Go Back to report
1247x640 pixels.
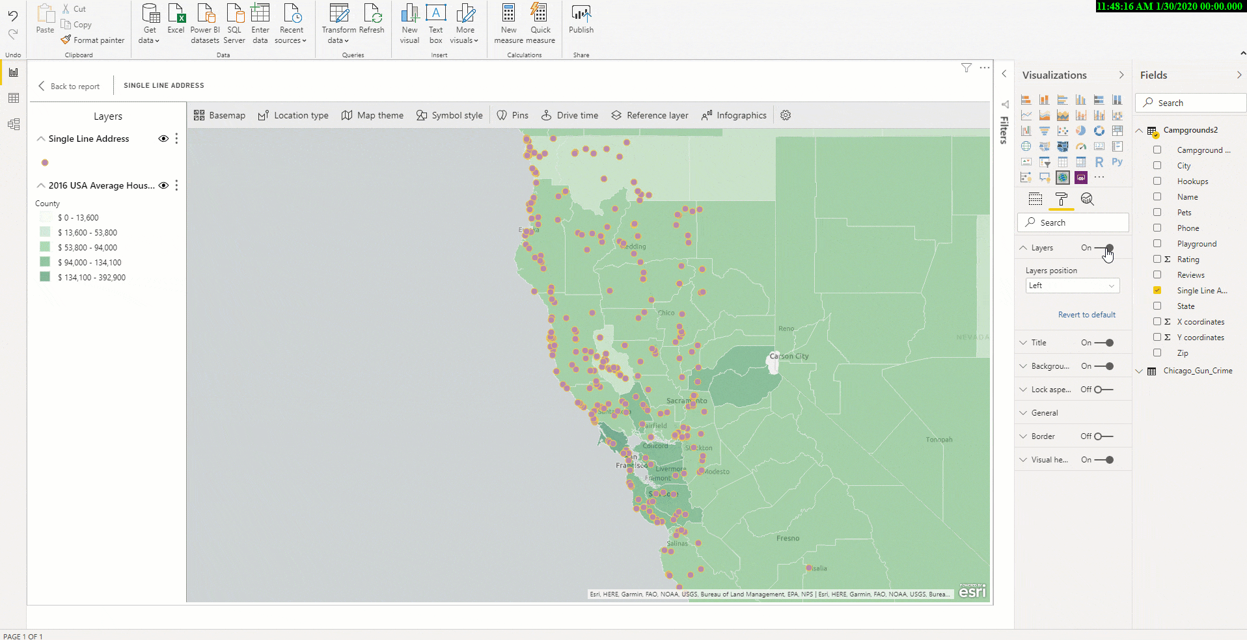coord(69,86)
